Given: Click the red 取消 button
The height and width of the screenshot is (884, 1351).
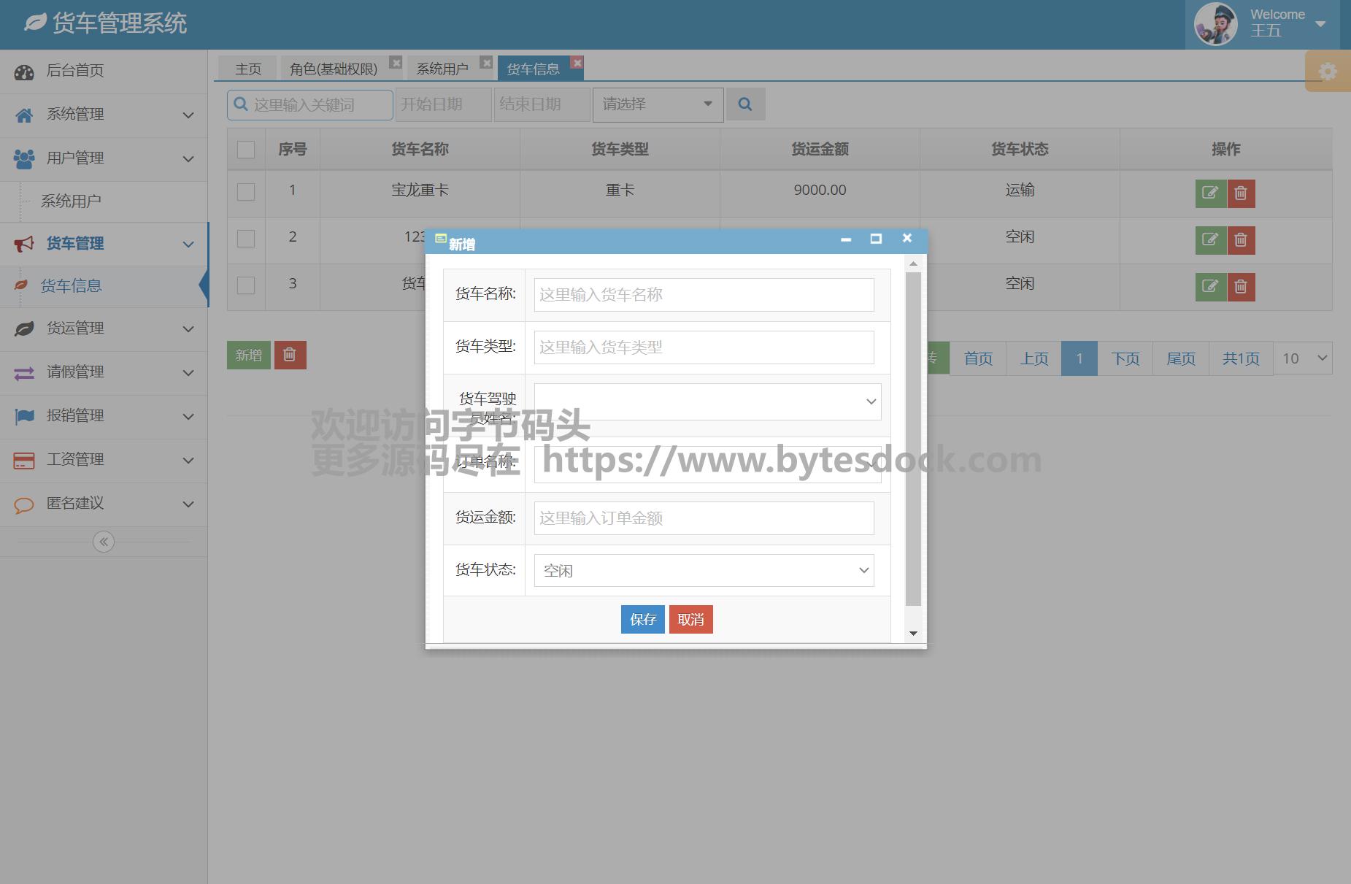Looking at the screenshot, I should [x=690, y=620].
